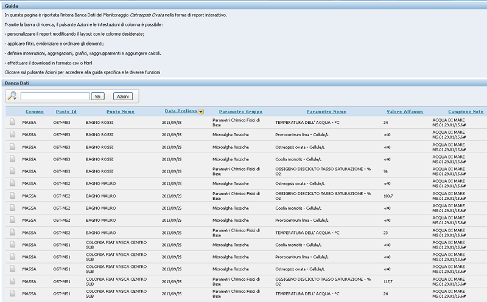This screenshot has height=302, width=487.
Task: Click the Campione Note column header
Action: coord(466,112)
